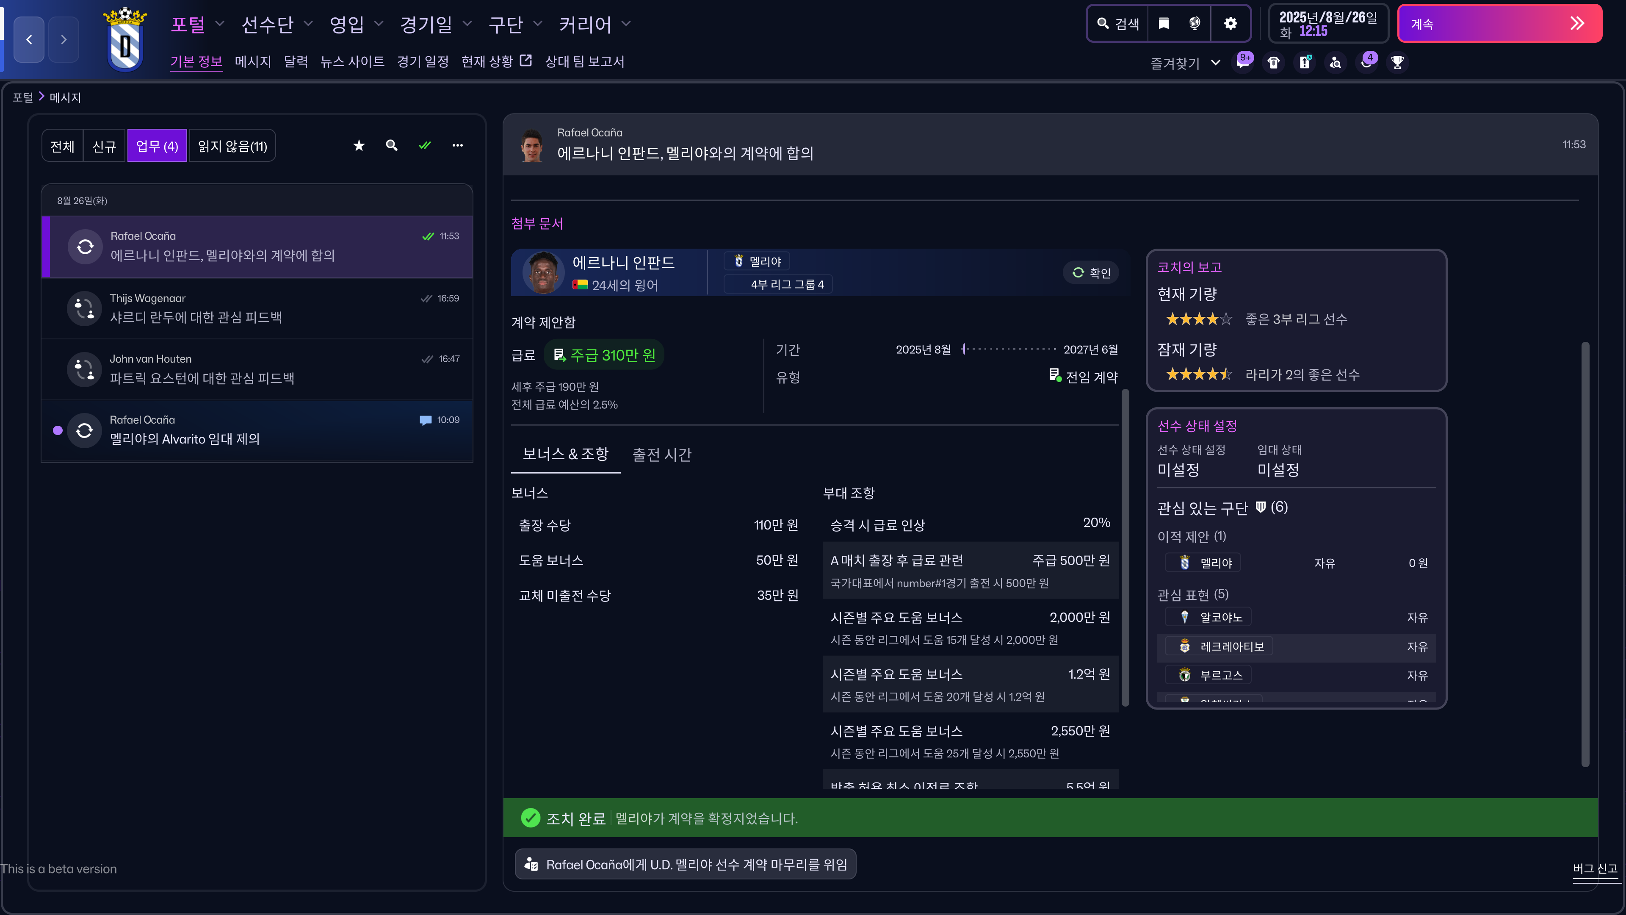Click the world globe icon
This screenshot has width=1626, height=915.
tap(1194, 23)
